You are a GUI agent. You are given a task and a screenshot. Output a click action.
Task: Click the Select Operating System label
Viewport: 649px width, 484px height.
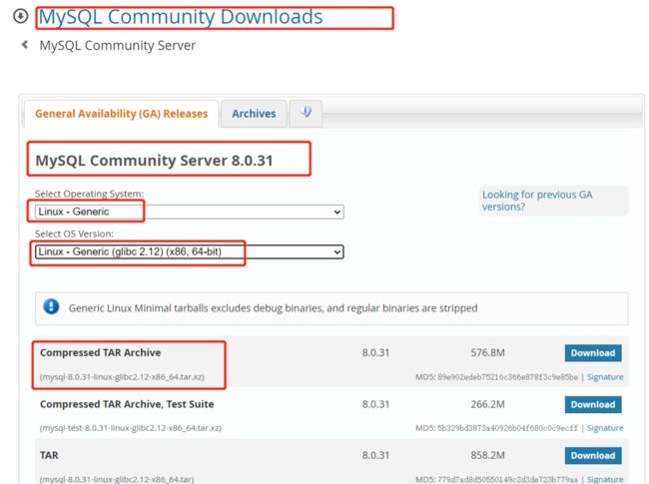(x=90, y=194)
